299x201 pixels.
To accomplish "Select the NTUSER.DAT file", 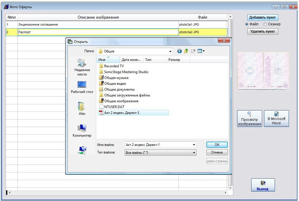I will point(112,107).
